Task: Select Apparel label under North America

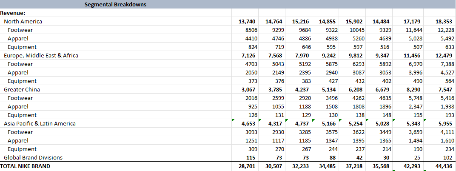Action: click(x=18, y=38)
